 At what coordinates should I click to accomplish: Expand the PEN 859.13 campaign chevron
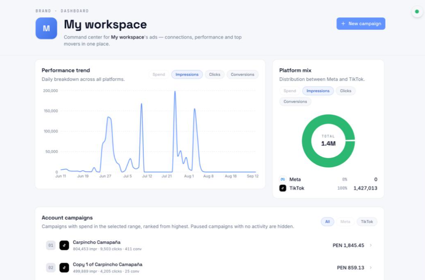point(371,267)
